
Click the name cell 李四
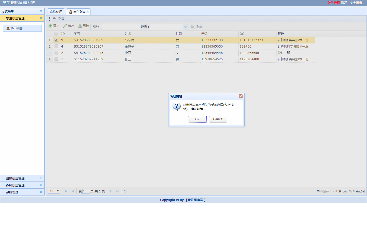[x=128, y=53]
